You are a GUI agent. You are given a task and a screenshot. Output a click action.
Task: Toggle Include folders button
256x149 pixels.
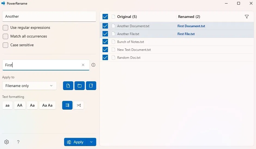(80, 86)
